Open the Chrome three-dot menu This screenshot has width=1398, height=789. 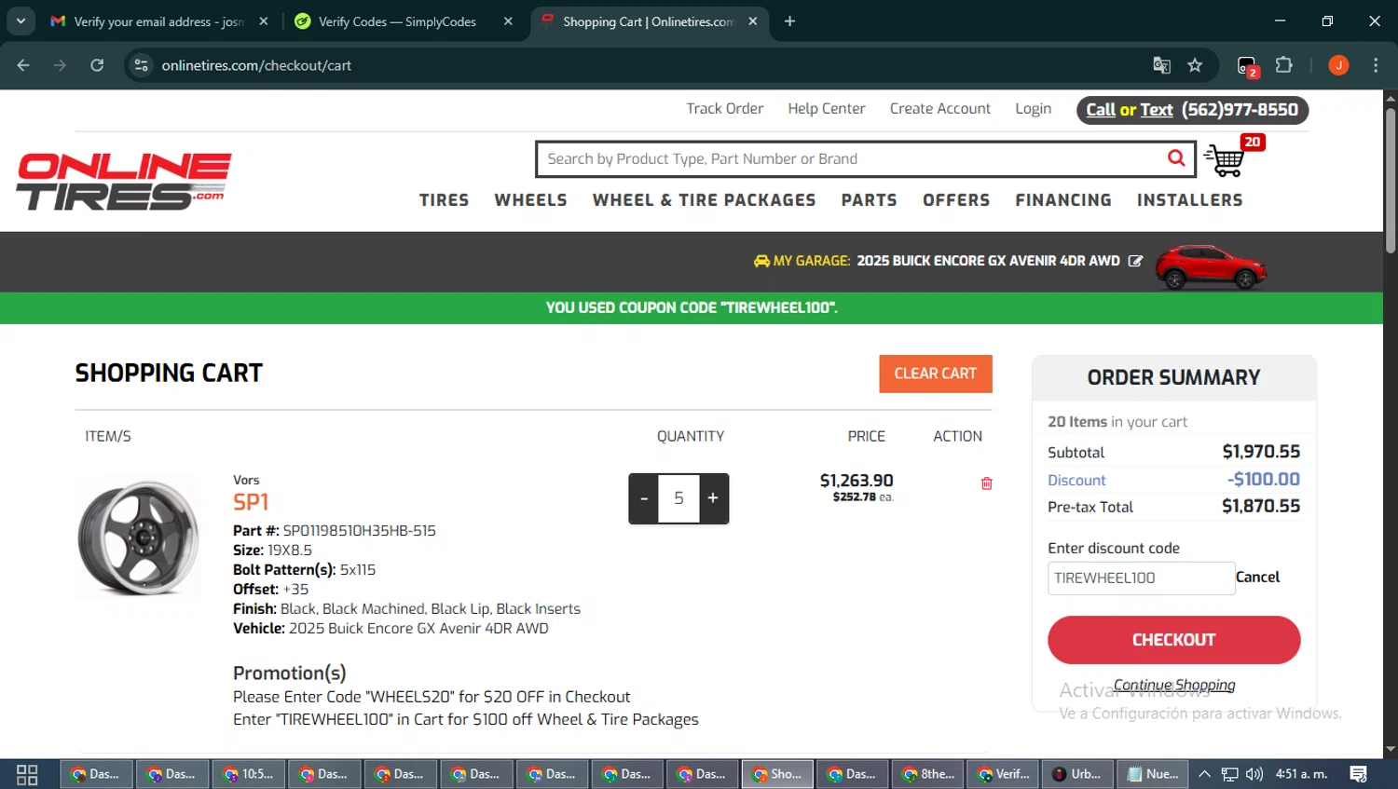(1376, 65)
